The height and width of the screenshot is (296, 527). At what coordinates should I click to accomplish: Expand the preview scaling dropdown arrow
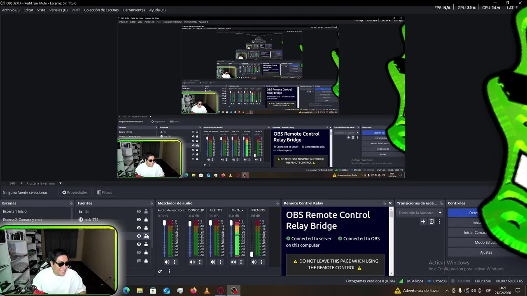60,183
